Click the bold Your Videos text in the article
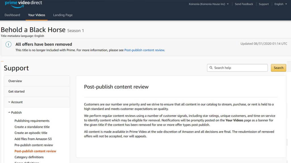The width and height of the screenshot is (291, 163). pos(234,120)
